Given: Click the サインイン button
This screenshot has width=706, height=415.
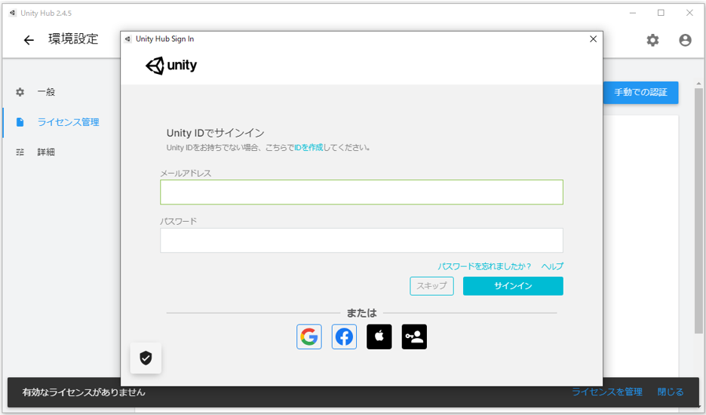Looking at the screenshot, I should click(x=513, y=286).
